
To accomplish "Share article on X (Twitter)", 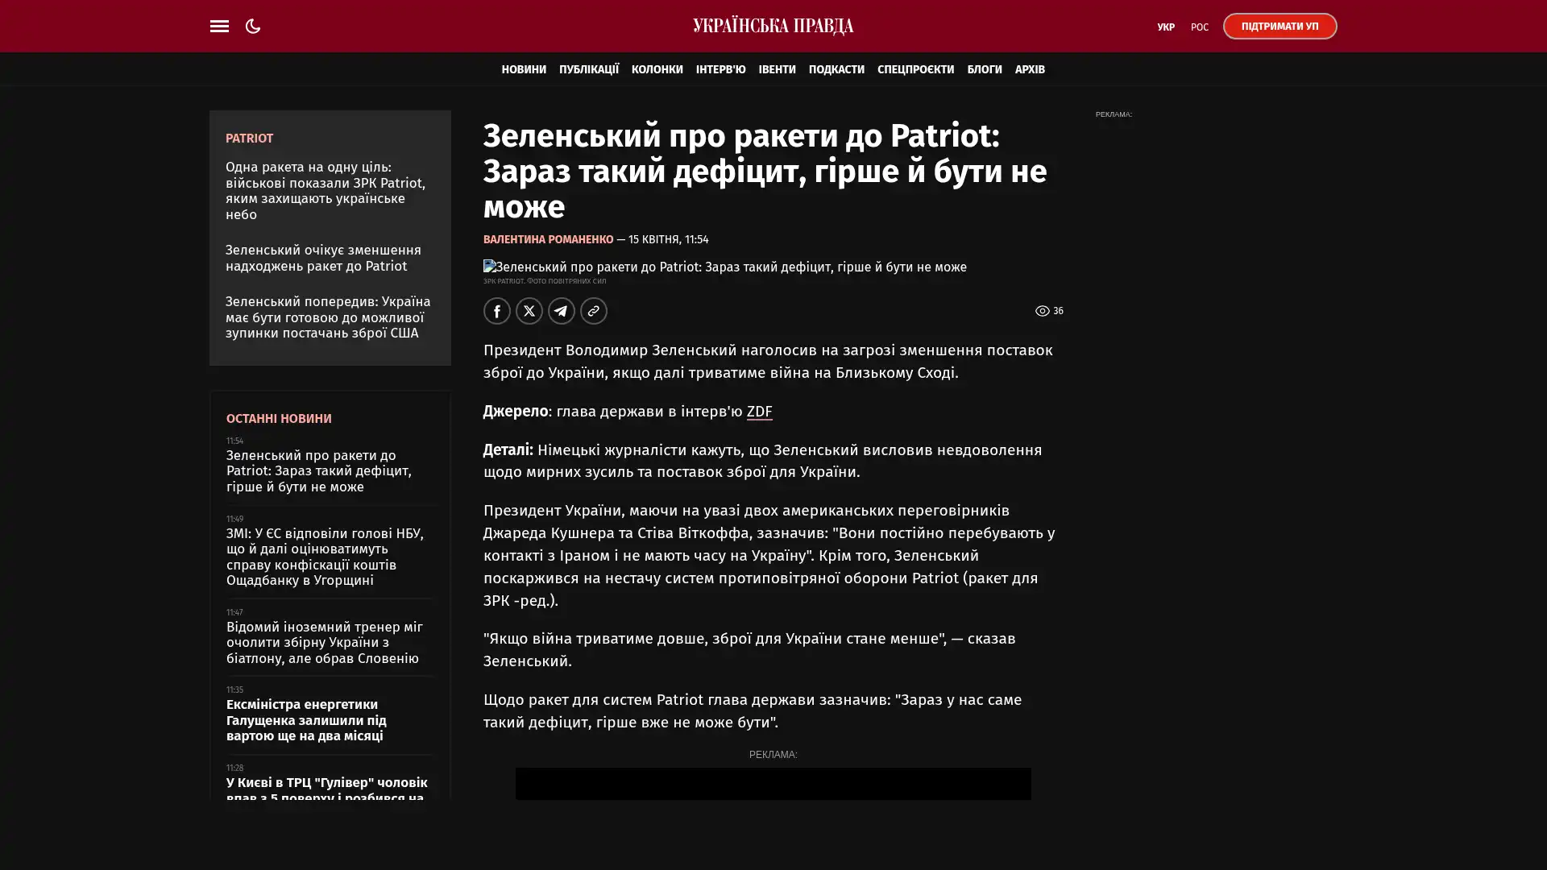I will (529, 311).
